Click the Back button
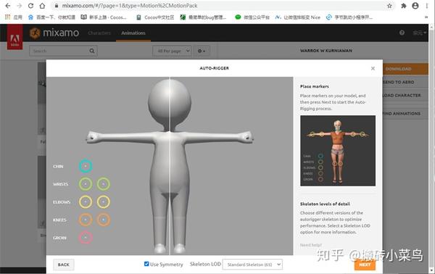Screen dimensions: 435x274 pos(64,265)
